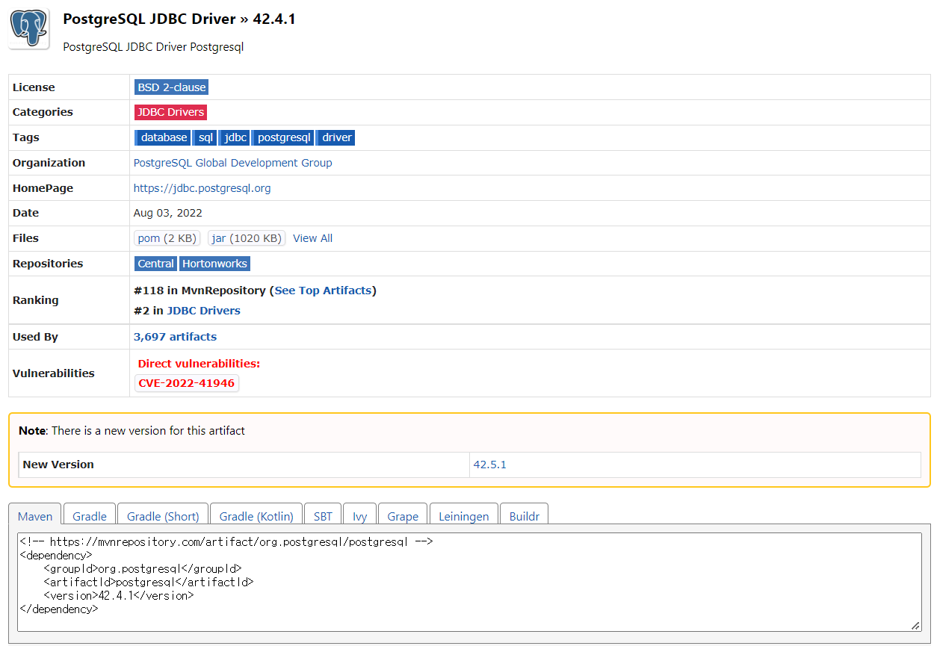Click the Direct vulnerabilities label
This screenshot has width=934, height=646.
[199, 364]
